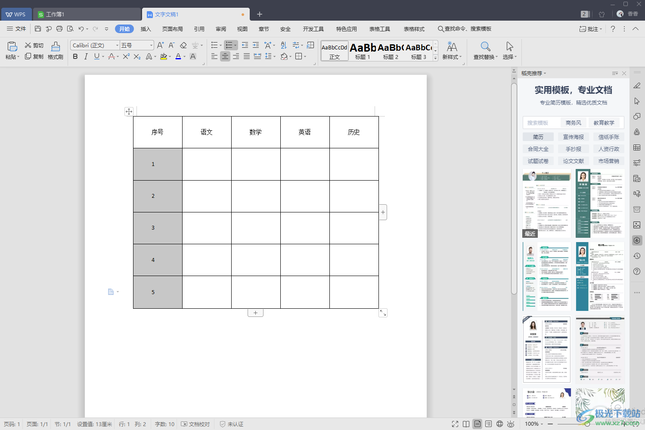Open the 审阅 (Review) tab
This screenshot has height=430, width=645.
pos(221,29)
